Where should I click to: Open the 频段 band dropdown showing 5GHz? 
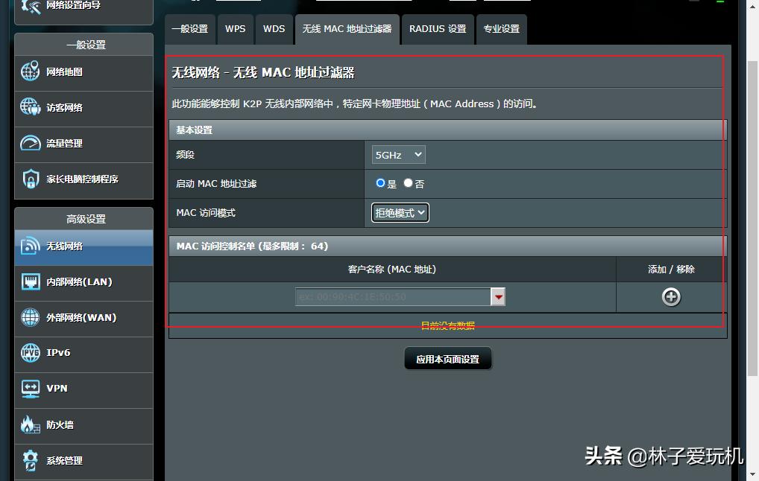pos(397,154)
